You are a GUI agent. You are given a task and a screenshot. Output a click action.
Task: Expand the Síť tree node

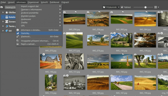[3, 31]
